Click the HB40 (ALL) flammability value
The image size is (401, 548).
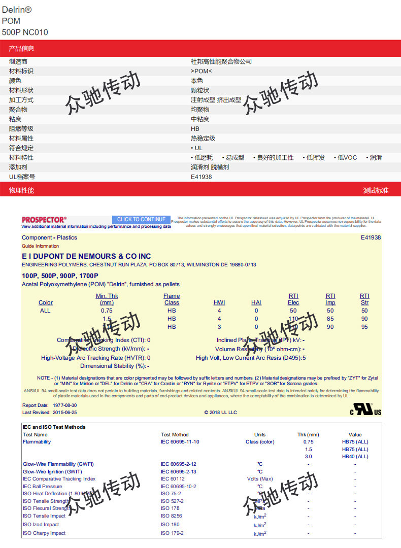[355, 457]
